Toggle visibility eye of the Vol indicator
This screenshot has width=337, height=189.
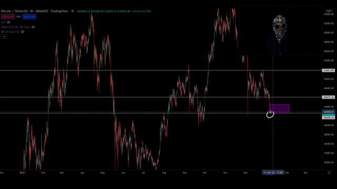click(8, 22)
